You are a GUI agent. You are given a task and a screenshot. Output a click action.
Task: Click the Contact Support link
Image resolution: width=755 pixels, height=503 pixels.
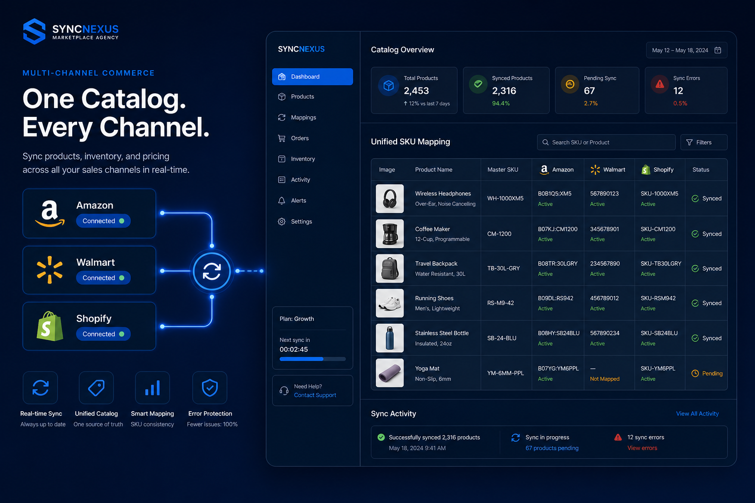click(315, 395)
